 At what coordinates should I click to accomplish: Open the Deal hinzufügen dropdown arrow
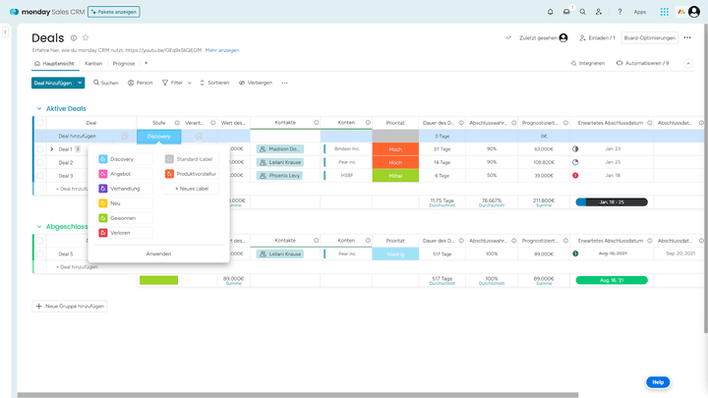[80, 83]
